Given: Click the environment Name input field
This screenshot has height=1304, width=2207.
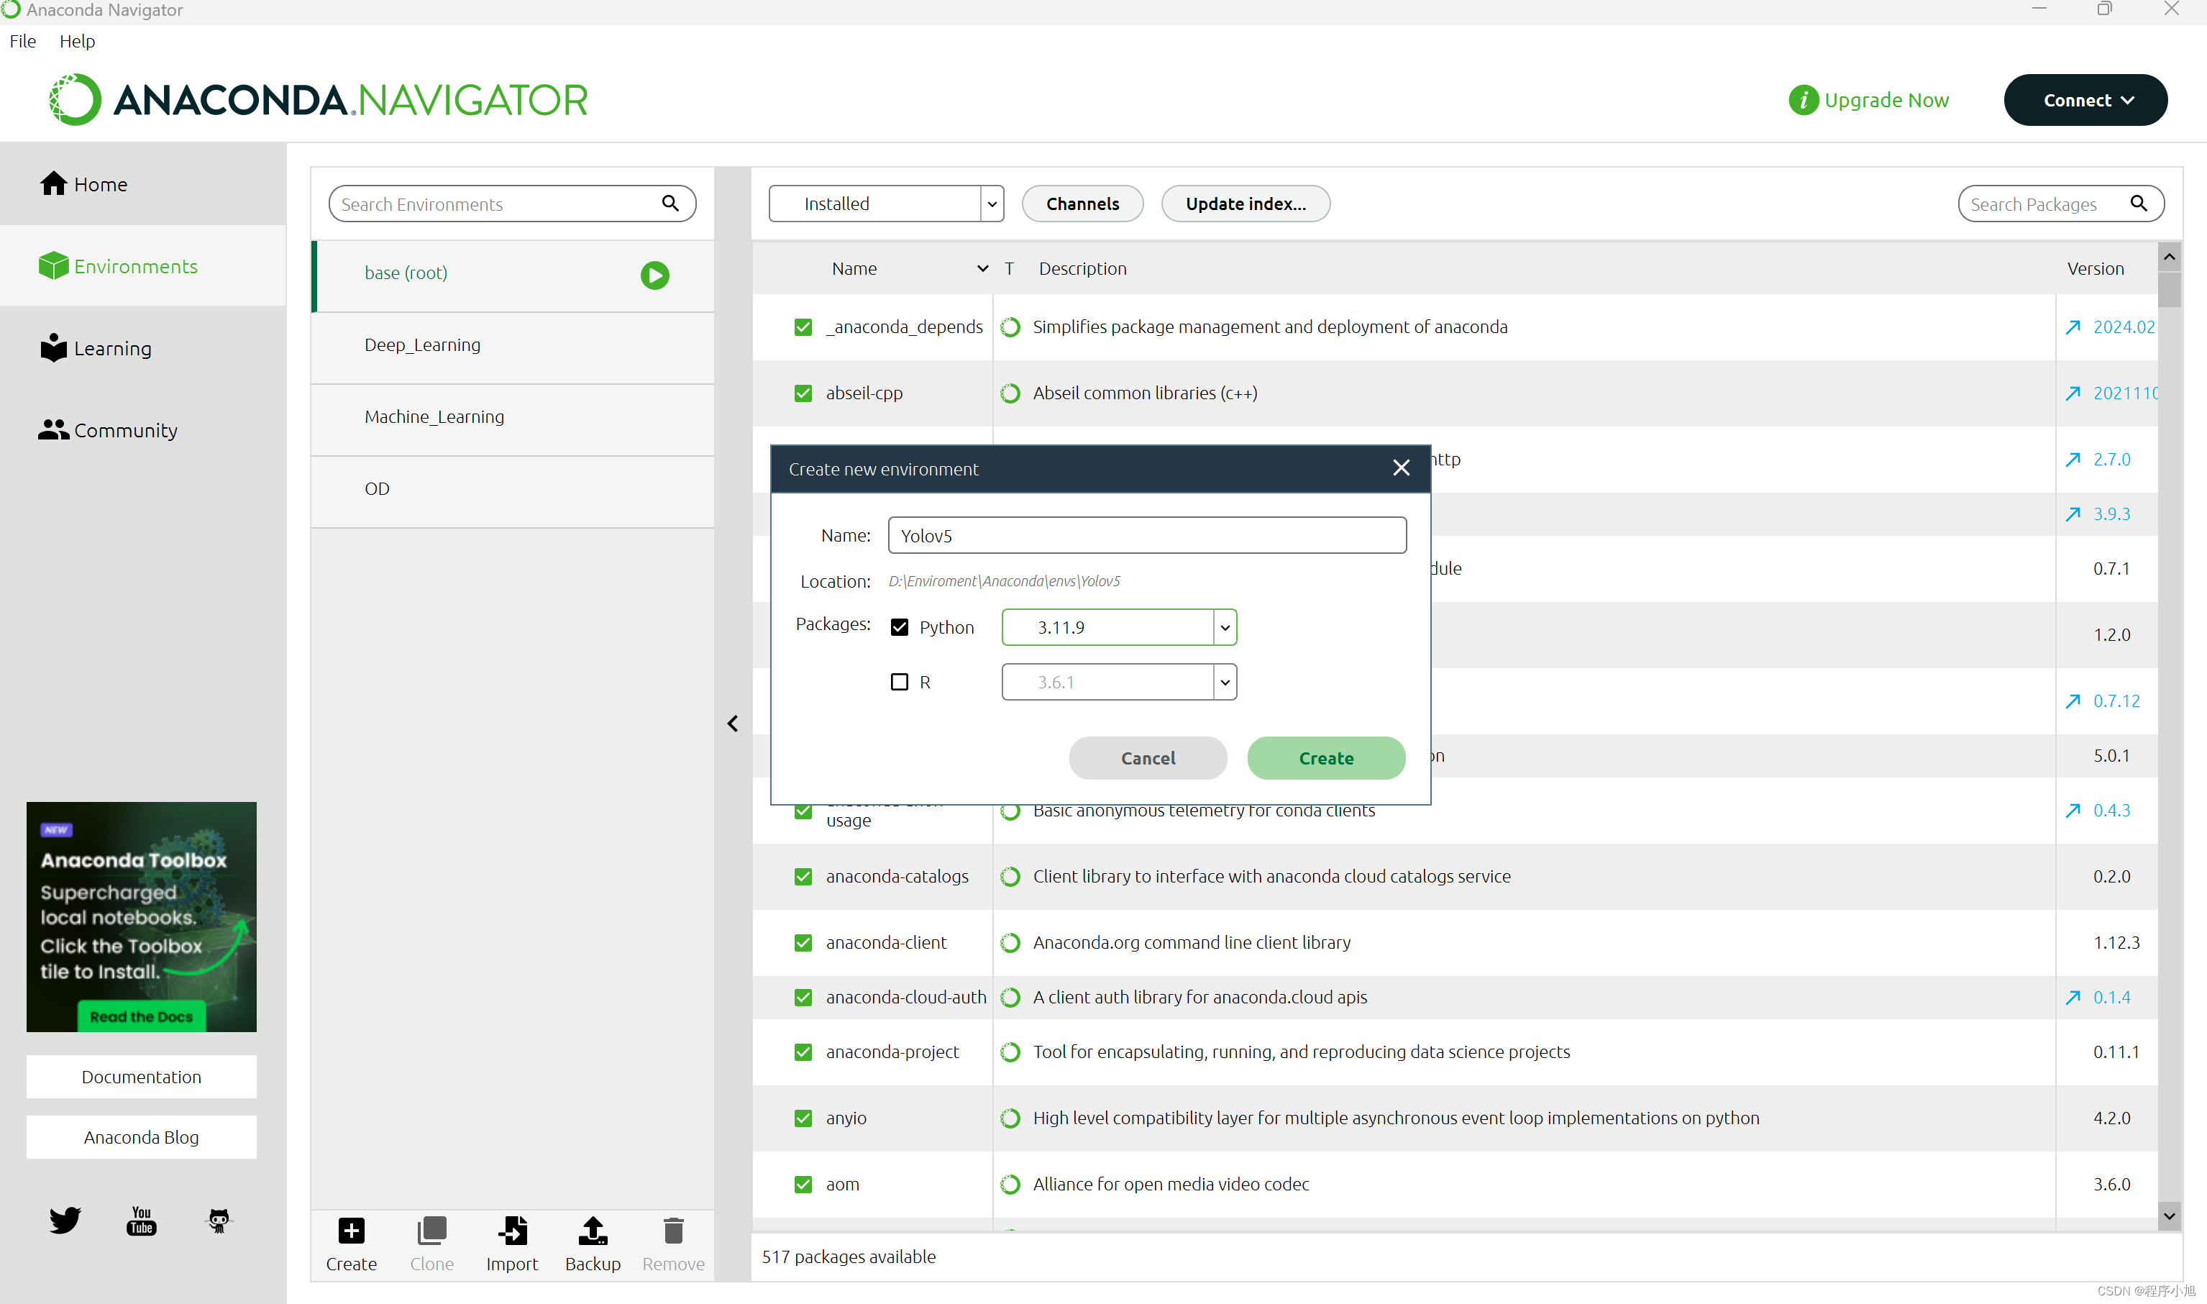Looking at the screenshot, I should [x=1146, y=535].
